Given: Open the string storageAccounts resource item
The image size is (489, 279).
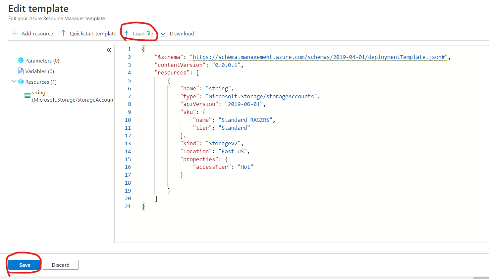Looking at the screenshot, I should click(x=72, y=96).
